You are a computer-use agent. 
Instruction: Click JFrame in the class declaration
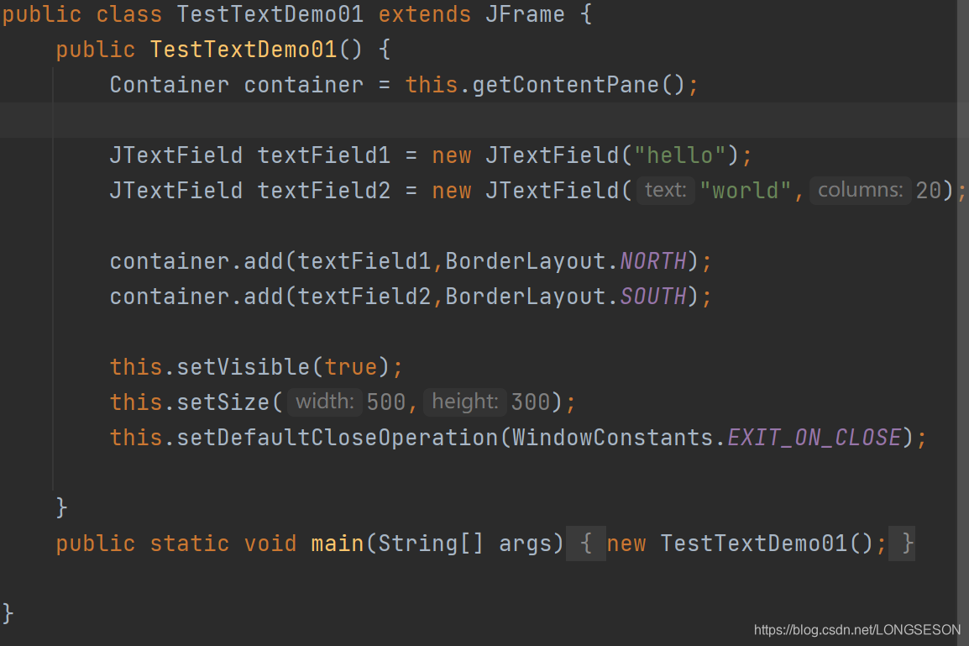coord(525,14)
